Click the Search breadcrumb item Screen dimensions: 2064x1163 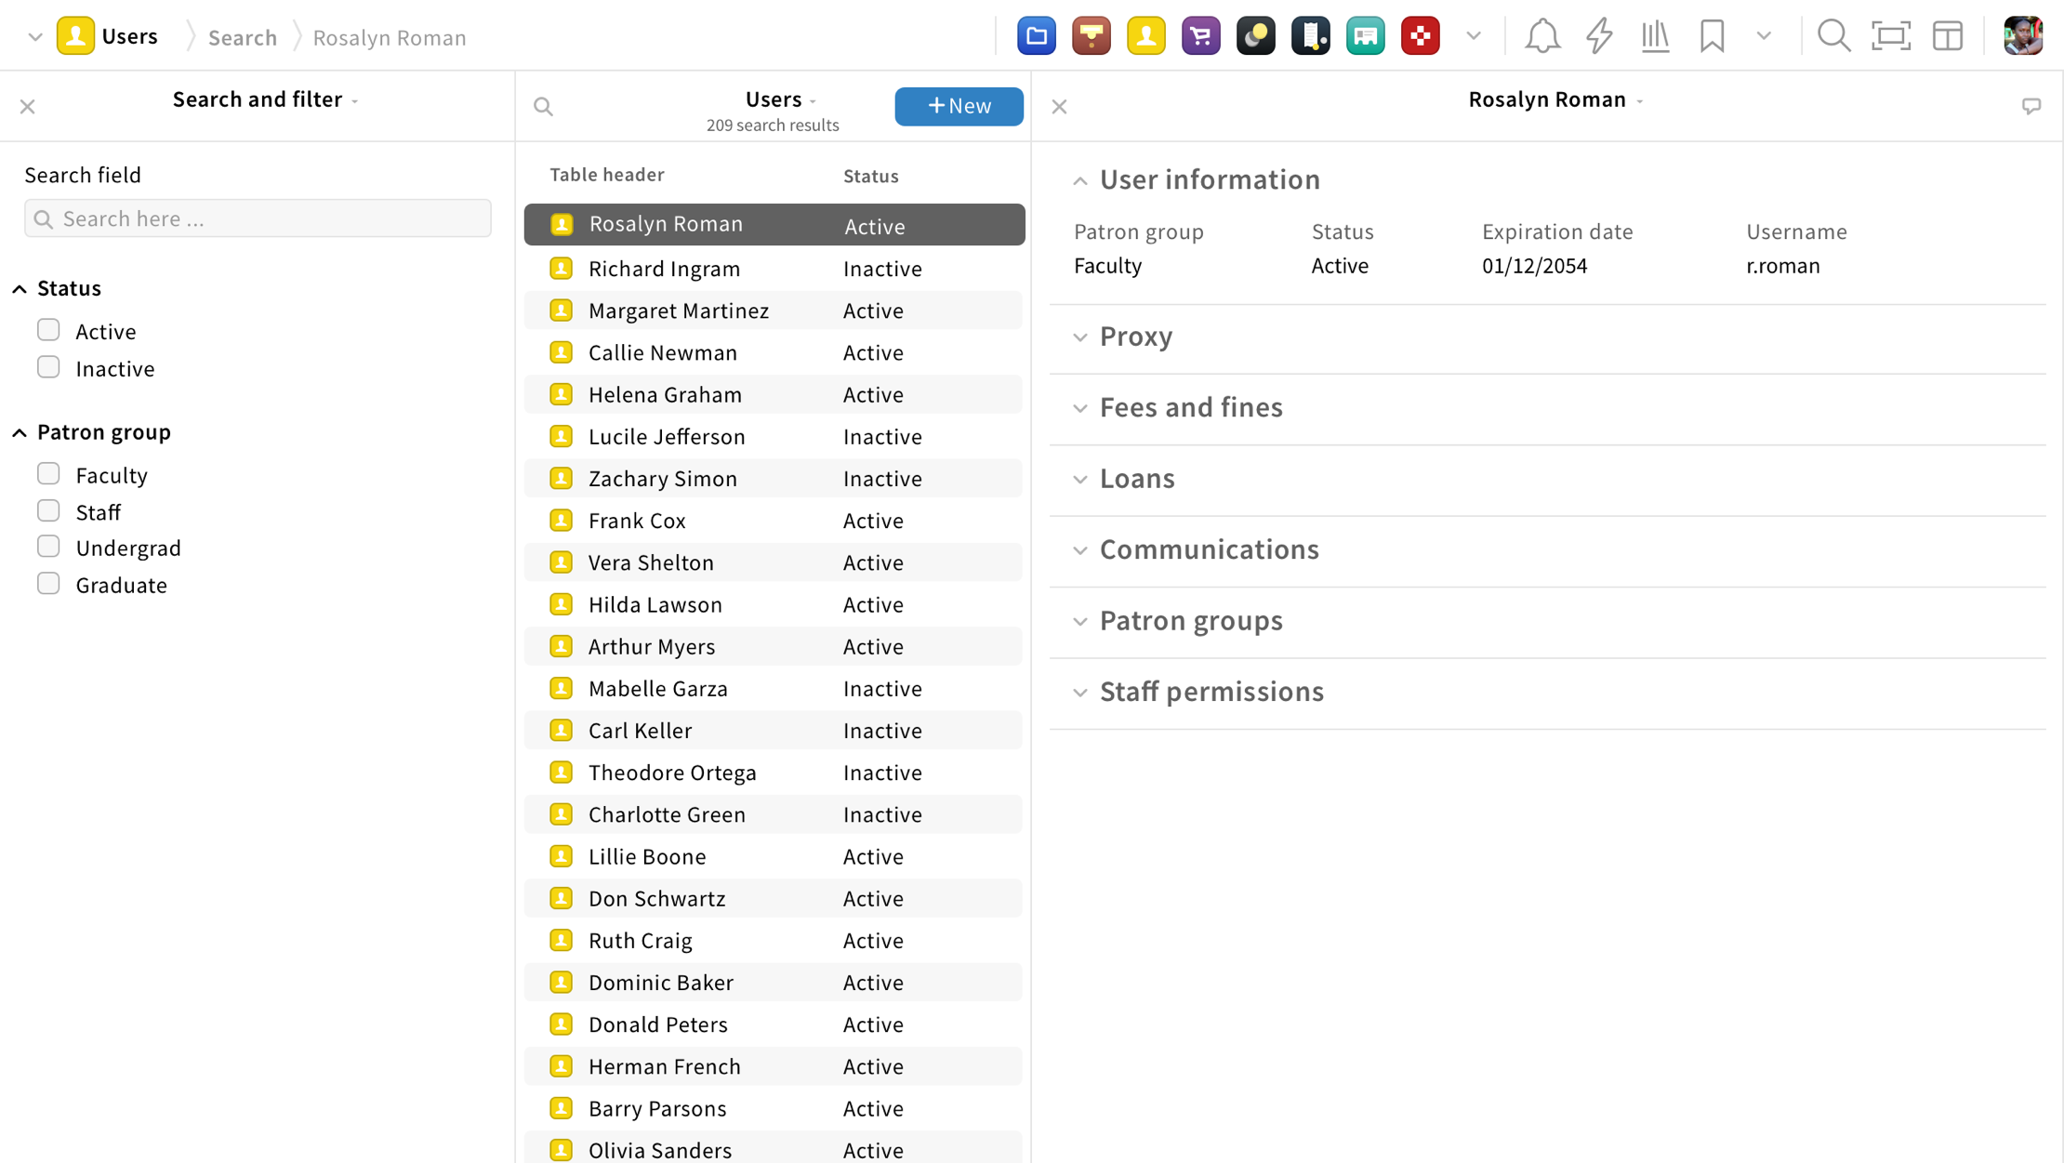(x=242, y=37)
